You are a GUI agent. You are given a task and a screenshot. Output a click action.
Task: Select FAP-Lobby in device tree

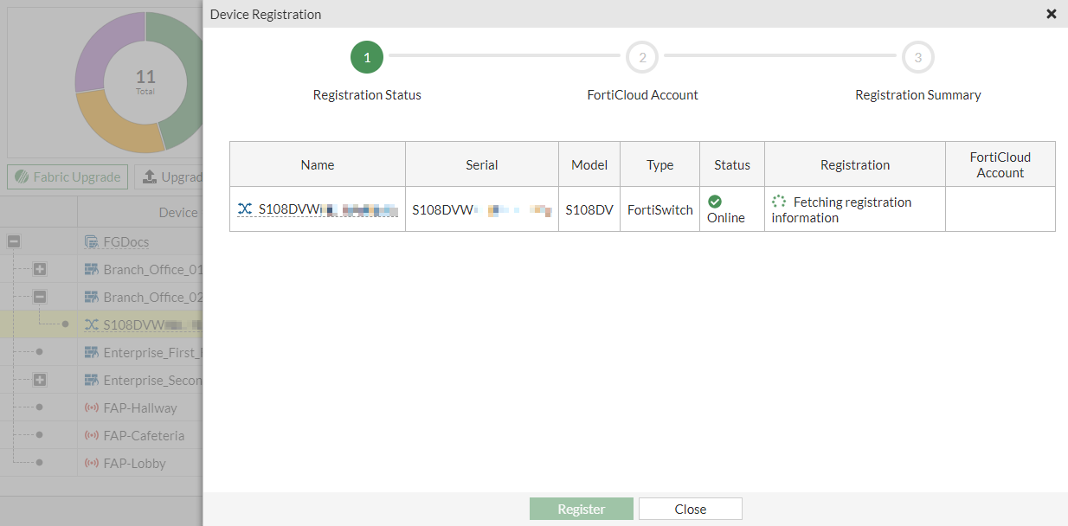click(x=101, y=463)
